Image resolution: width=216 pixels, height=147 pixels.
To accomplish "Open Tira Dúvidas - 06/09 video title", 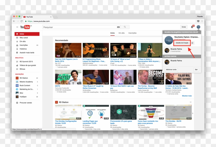I will point(173,121).
